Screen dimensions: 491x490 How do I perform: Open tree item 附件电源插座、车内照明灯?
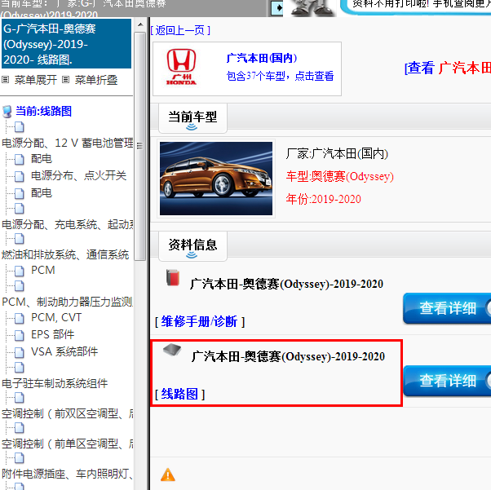click(x=68, y=474)
